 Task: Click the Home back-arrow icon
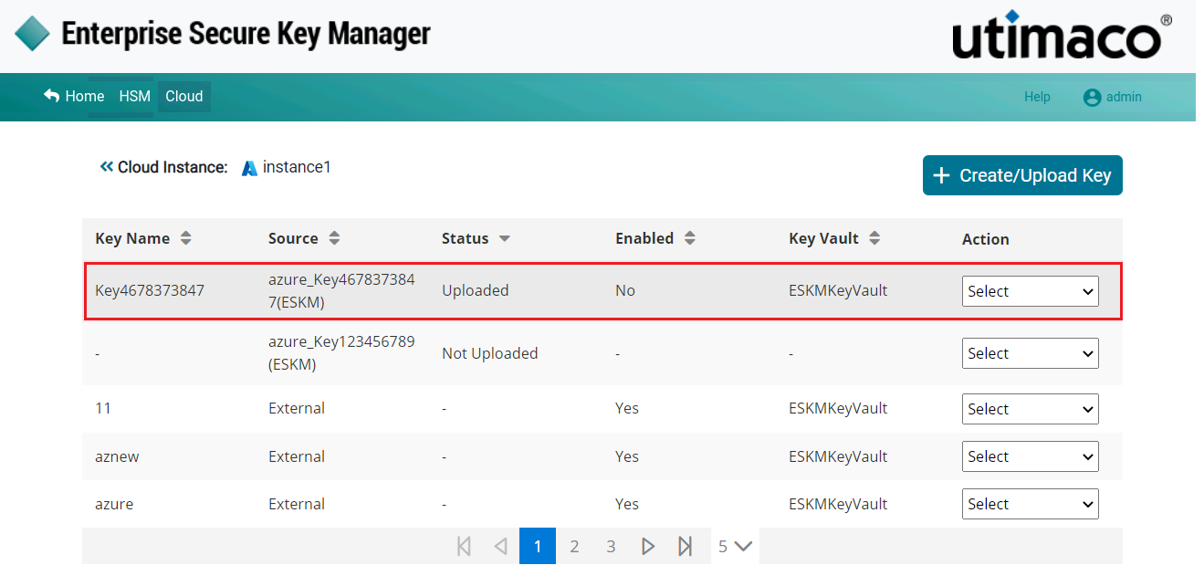[51, 96]
